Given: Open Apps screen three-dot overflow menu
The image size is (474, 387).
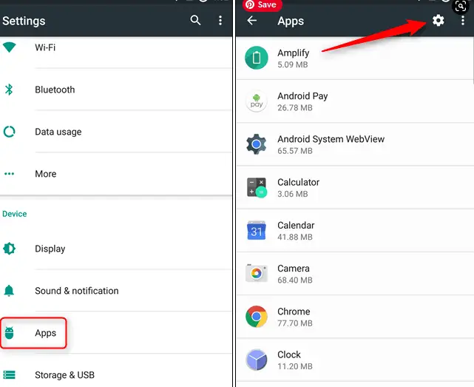Looking at the screenshot, I should (x=462, y=21).
